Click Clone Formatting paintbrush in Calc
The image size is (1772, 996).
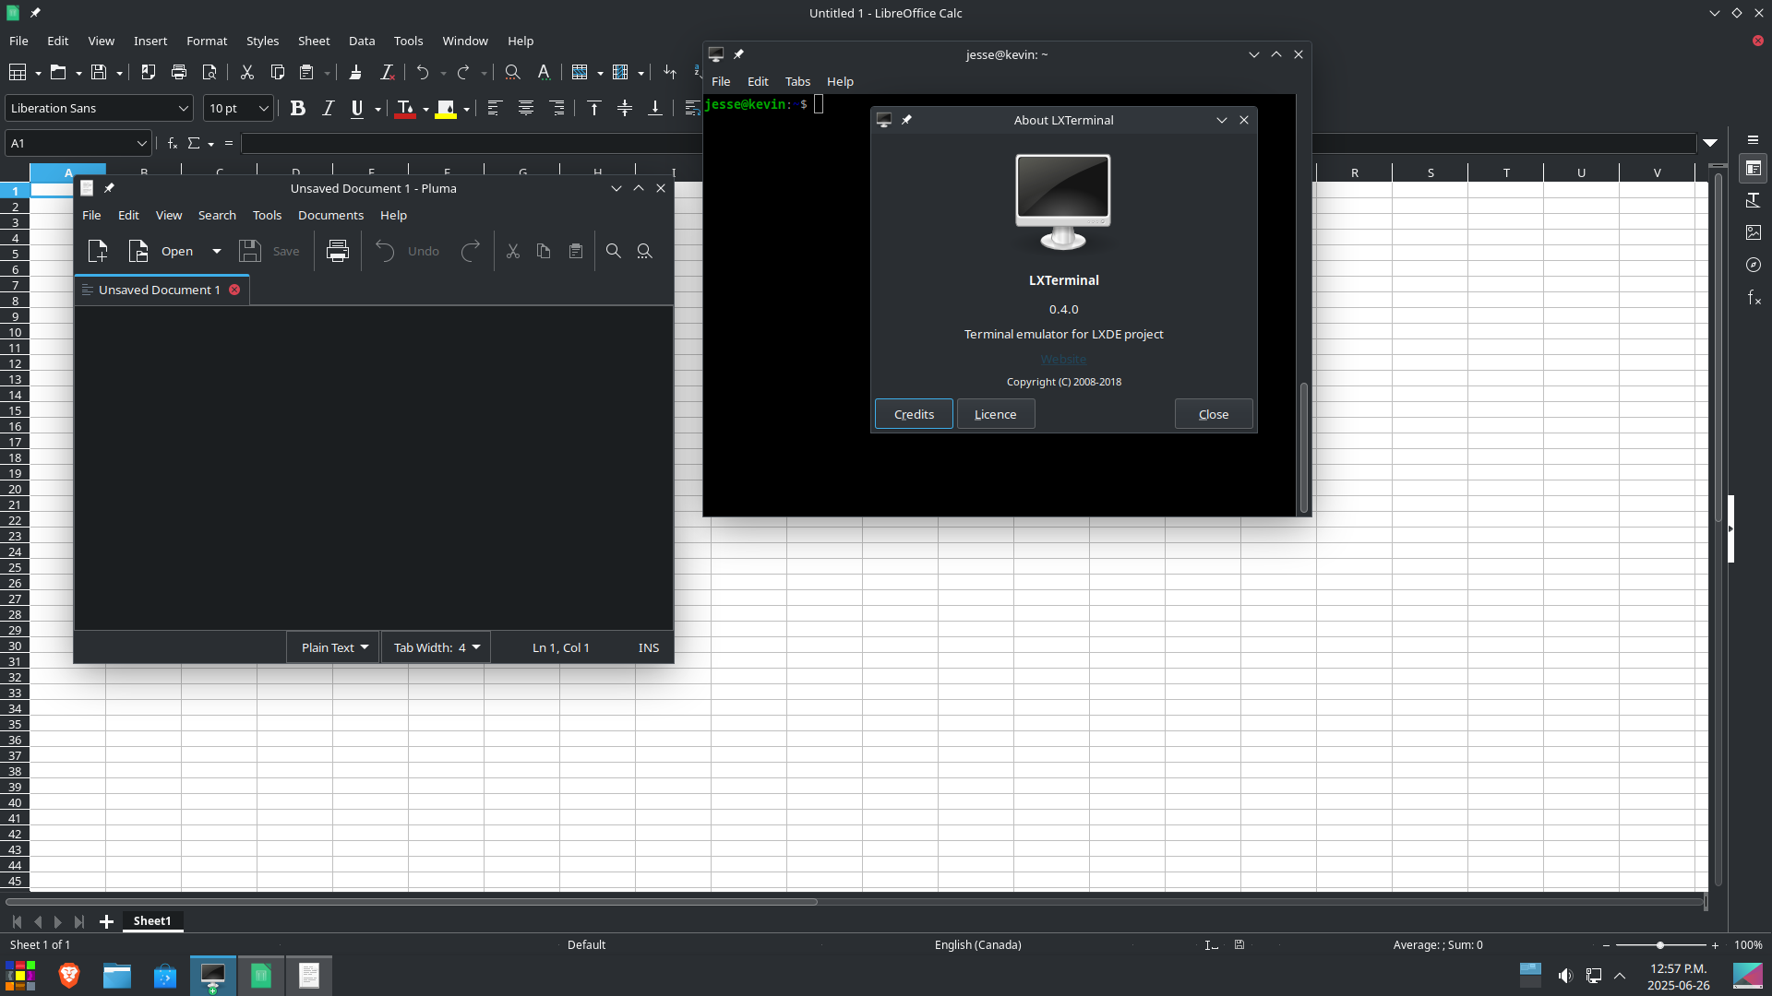click(x=355, y=72)
